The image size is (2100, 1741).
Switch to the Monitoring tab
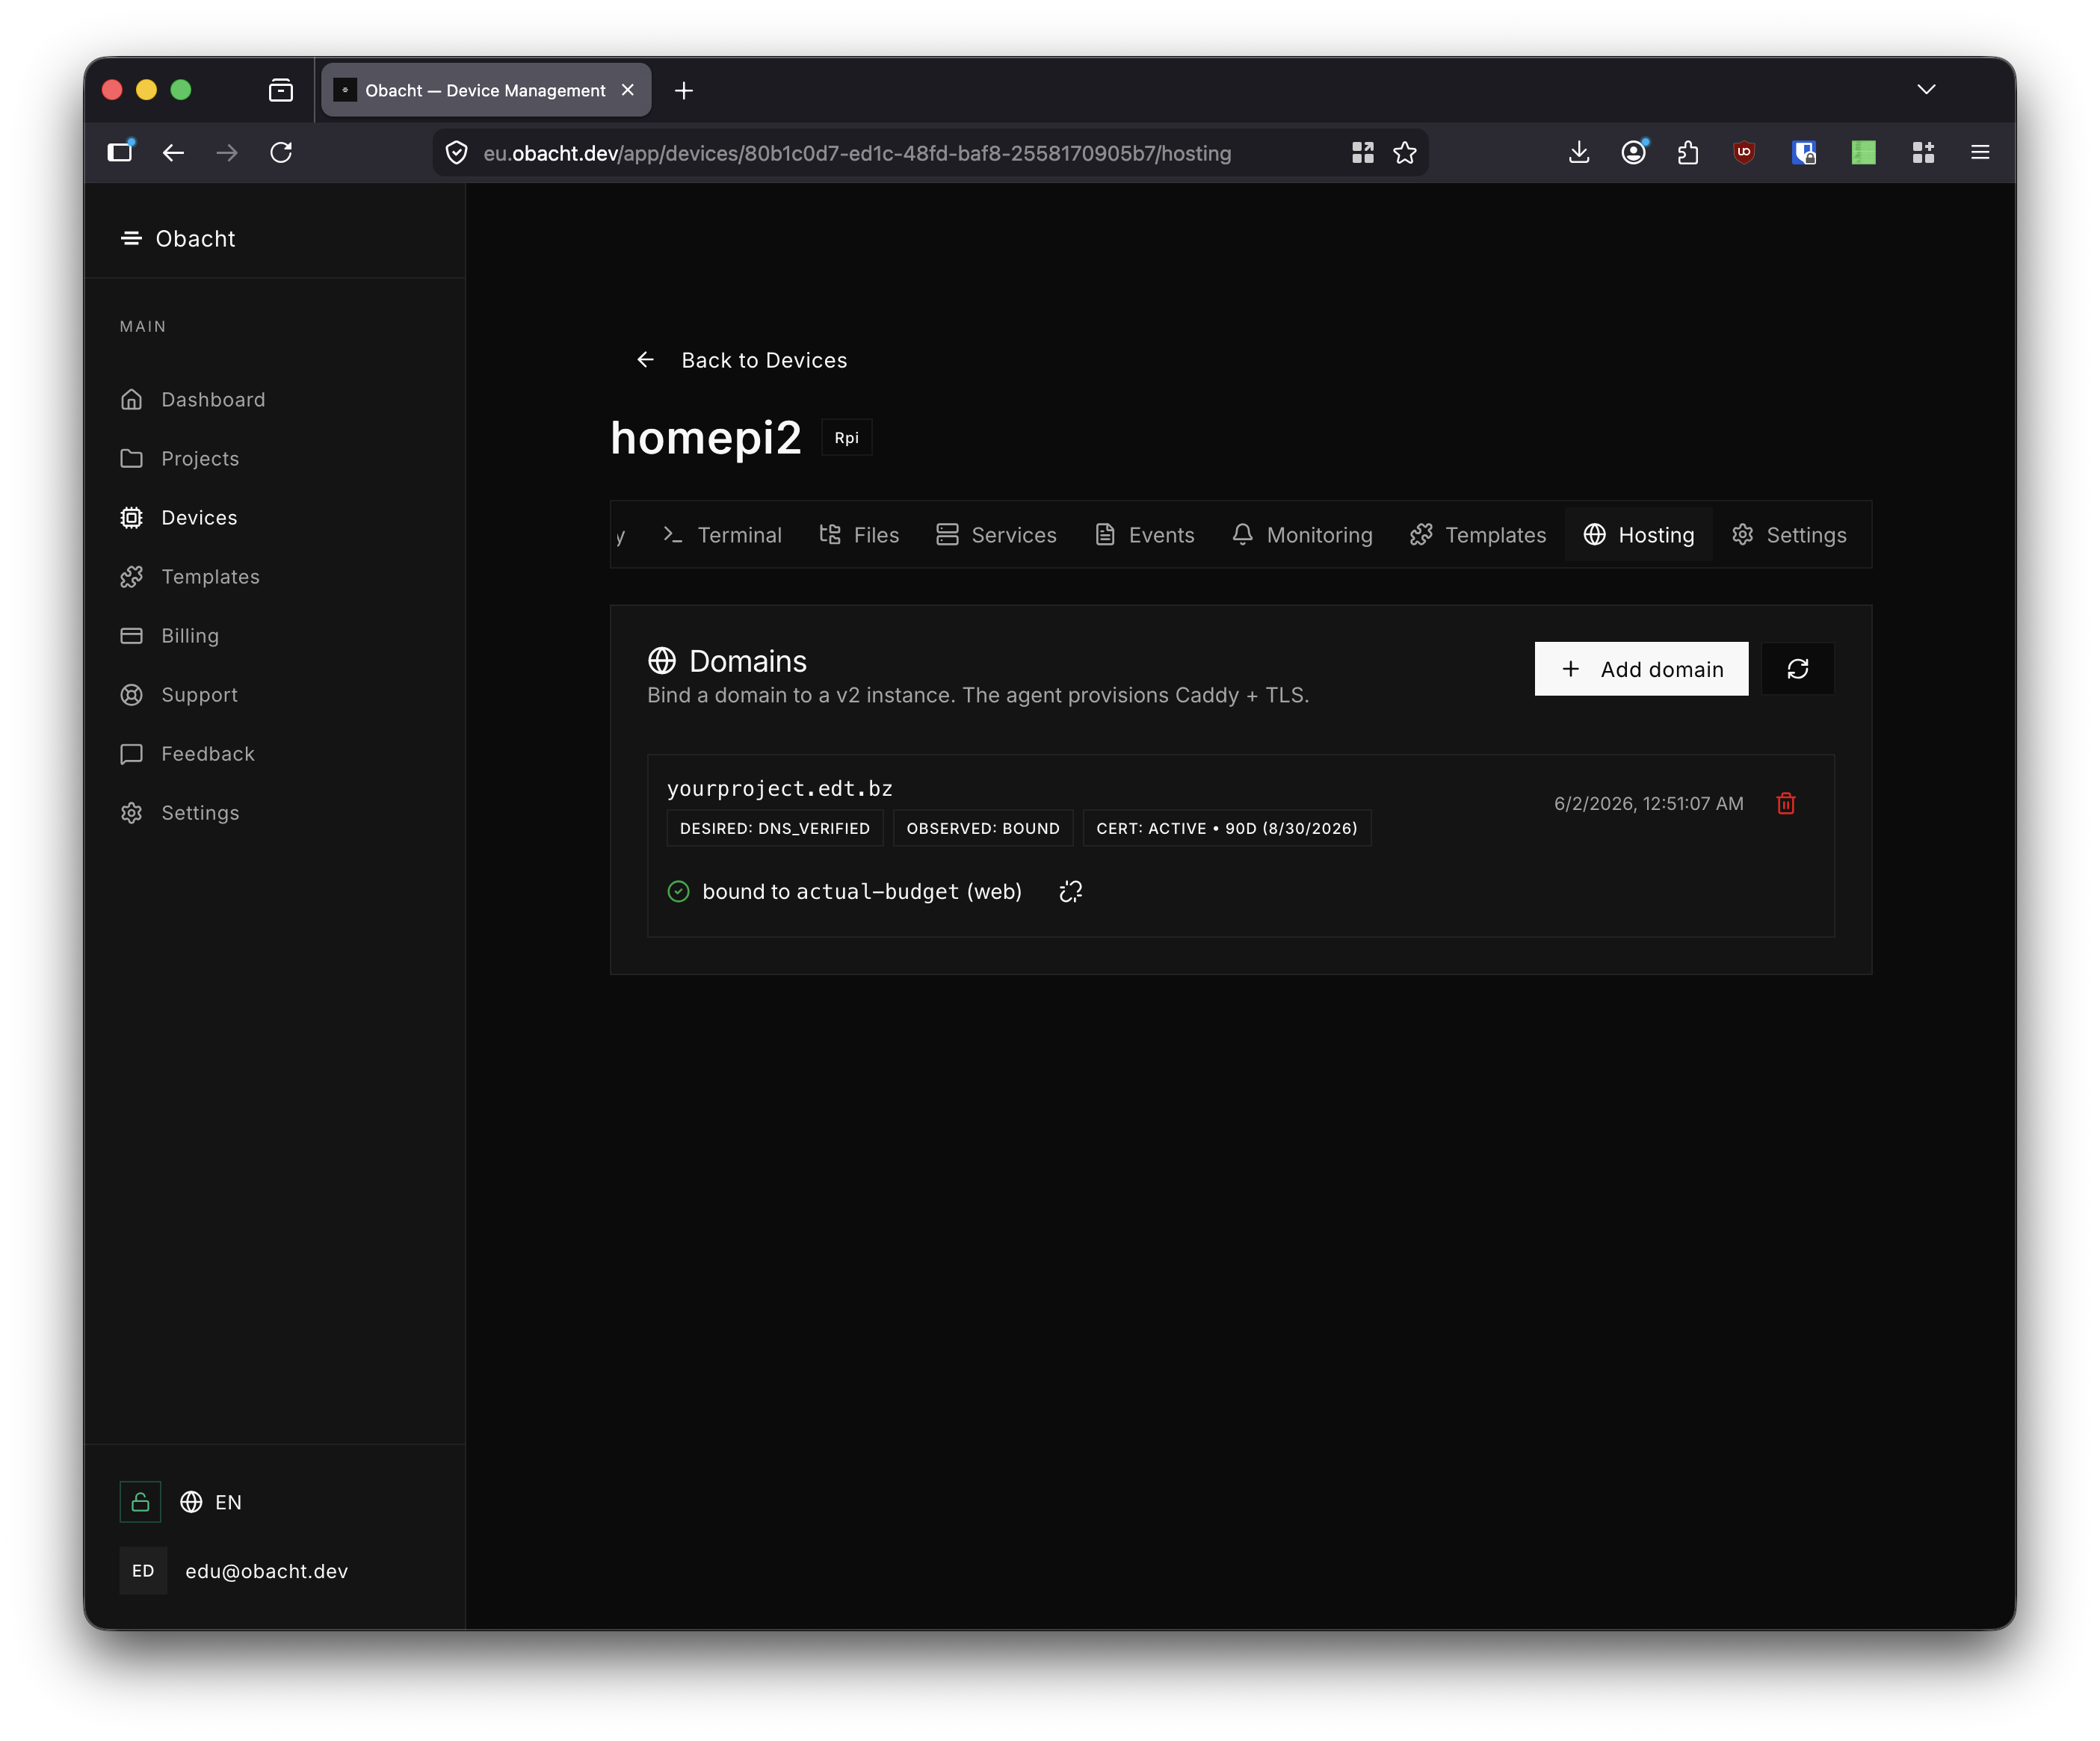click(1302, 535)
